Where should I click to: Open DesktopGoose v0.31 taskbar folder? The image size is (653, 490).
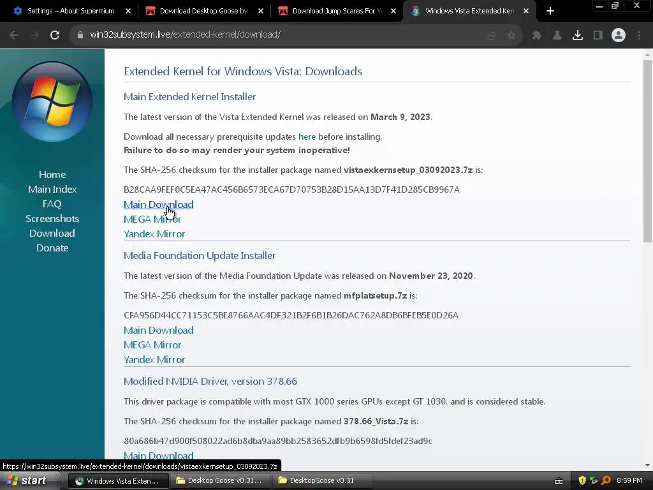pos(322,481)
